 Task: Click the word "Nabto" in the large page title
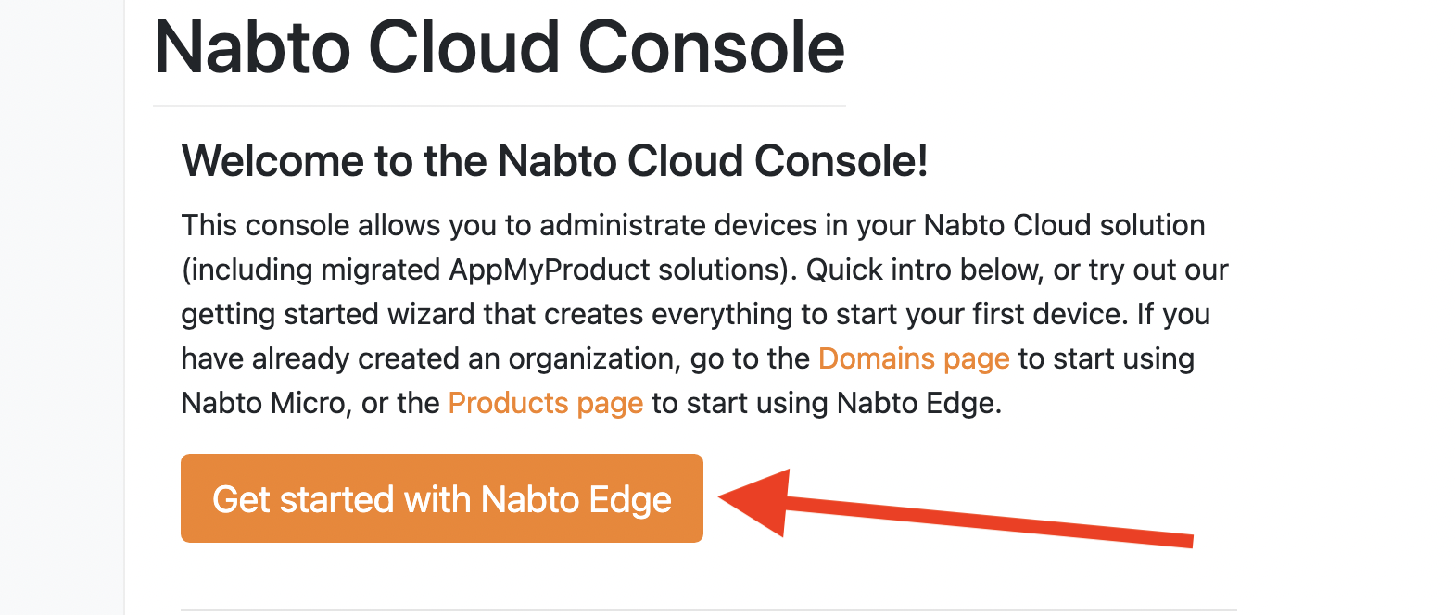(x=252, y=48)
